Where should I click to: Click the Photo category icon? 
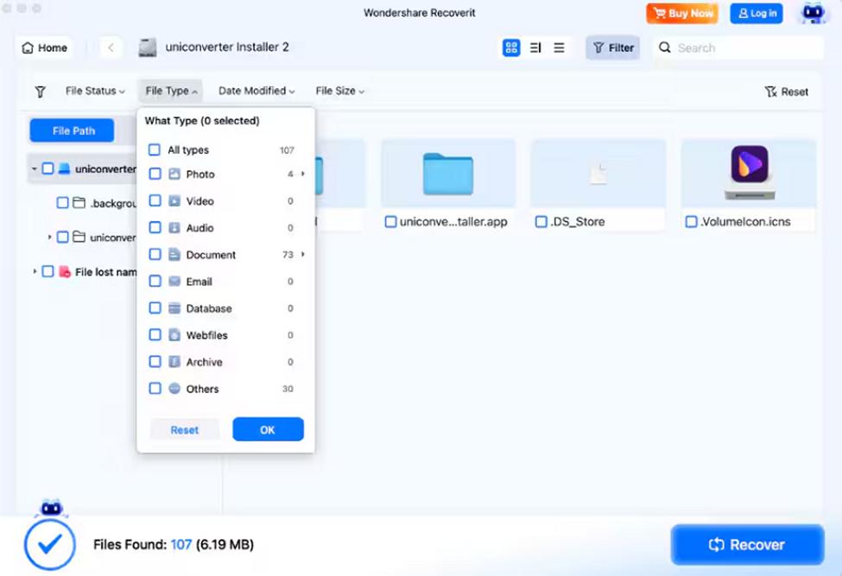pyautogui.click(x=174, y=174)
